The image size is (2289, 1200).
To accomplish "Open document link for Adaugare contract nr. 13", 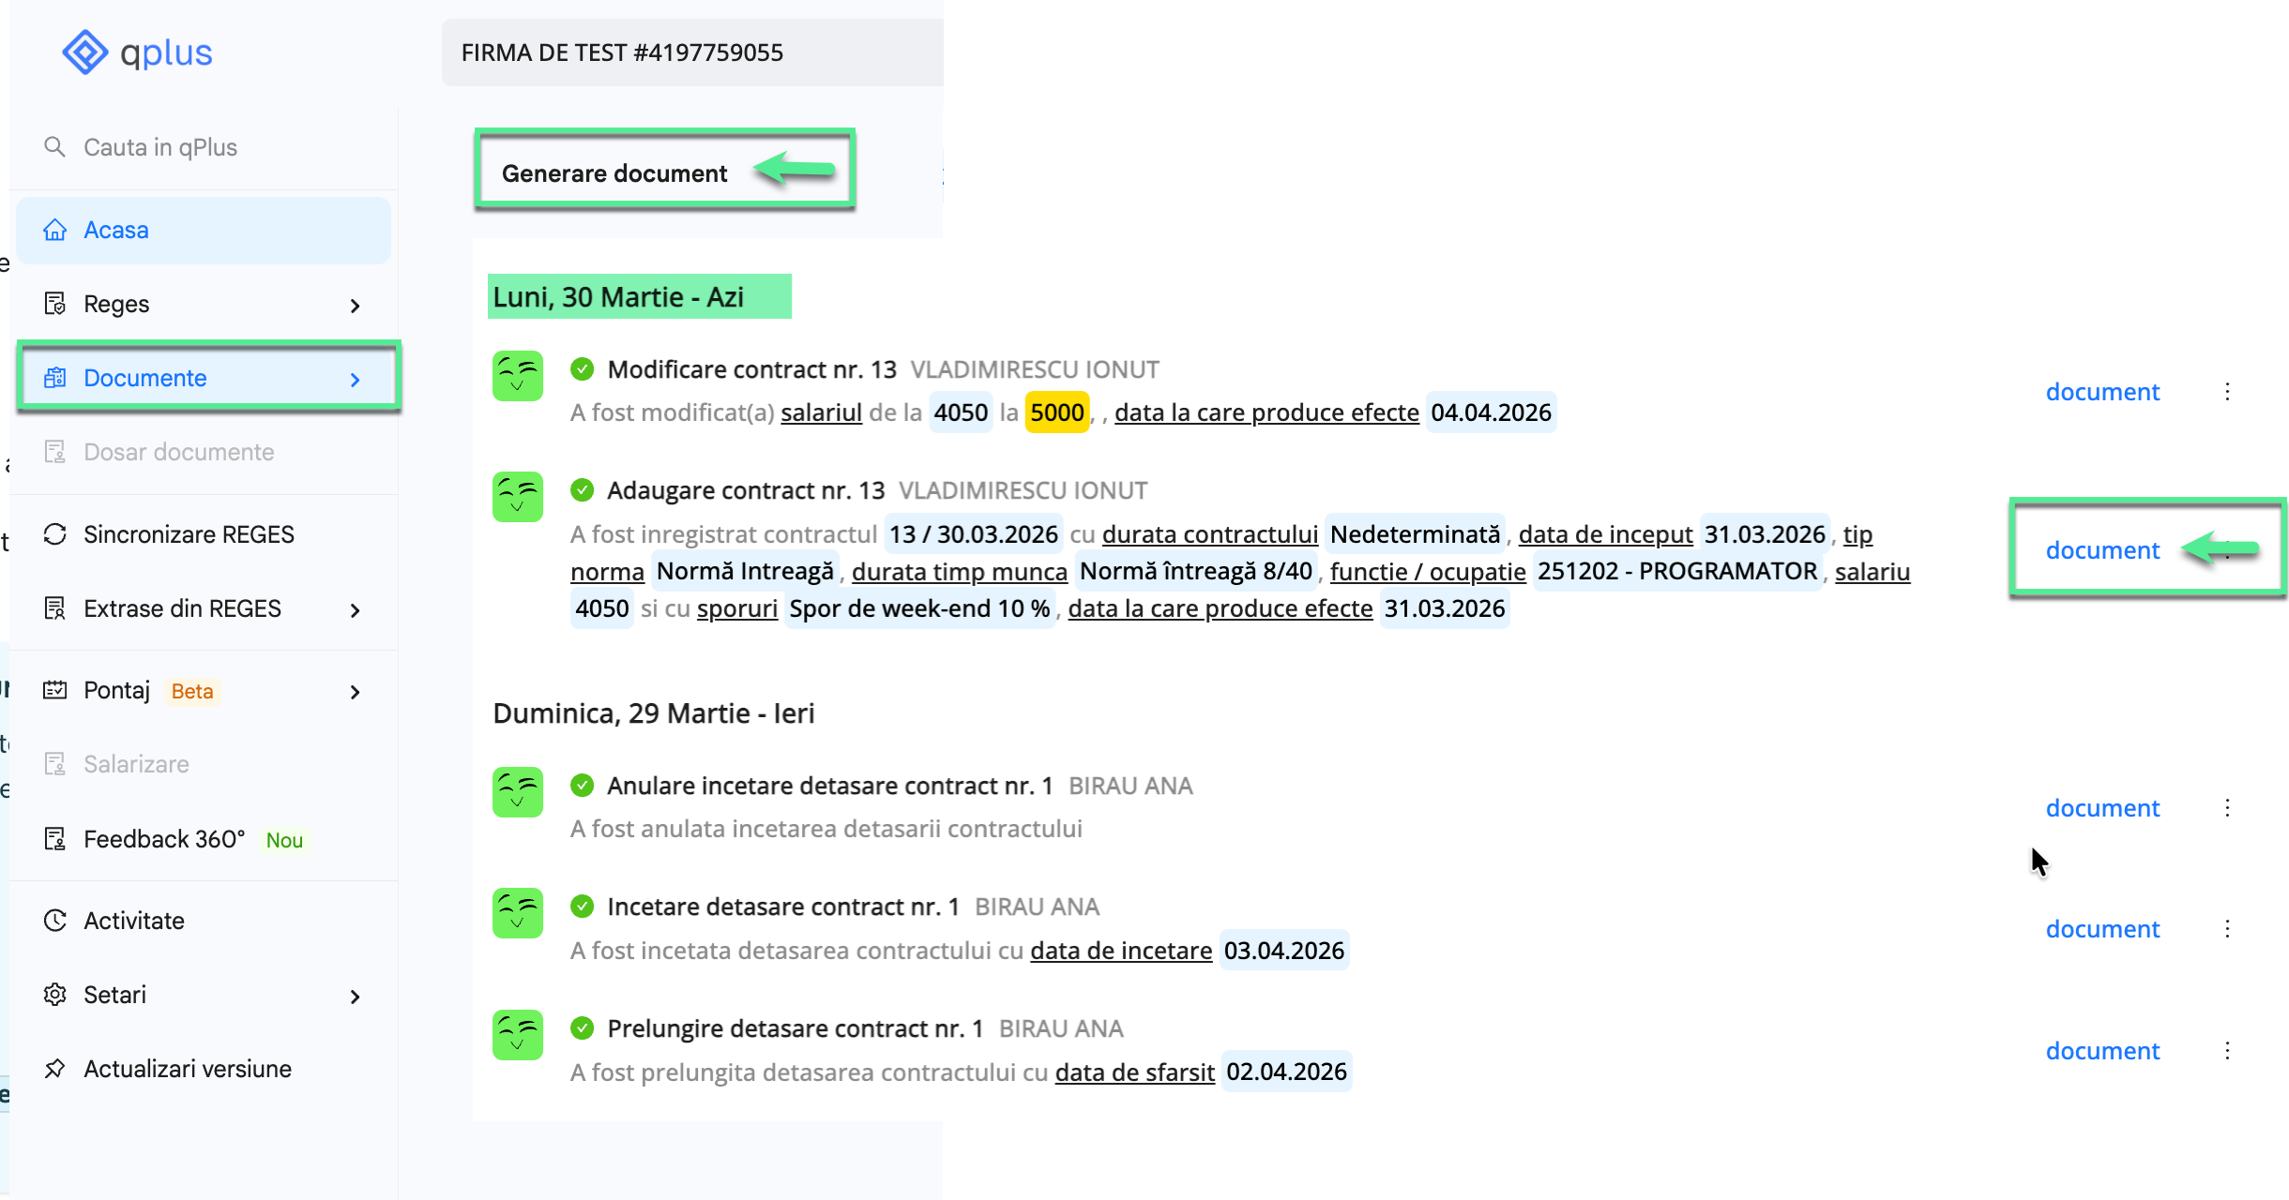I will pyautogui.click(x=2102, y=550).
